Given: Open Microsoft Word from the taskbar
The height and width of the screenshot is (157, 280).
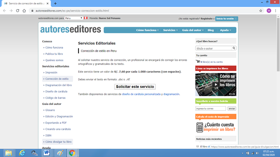Looking at the screenshot, I should click(47, 153).
